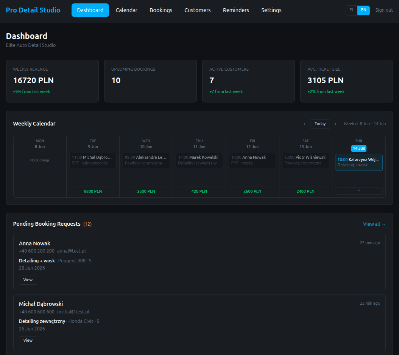View Anna Nowak's booking request
This screenshot has width=399, height=355.
point(28,280)
